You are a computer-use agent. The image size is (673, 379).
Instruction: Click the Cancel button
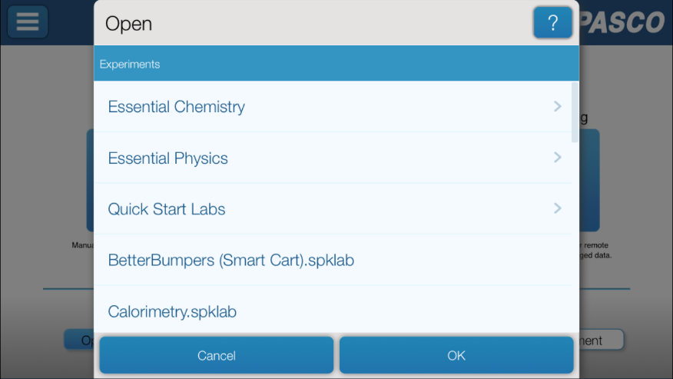[x=217, y=355]
